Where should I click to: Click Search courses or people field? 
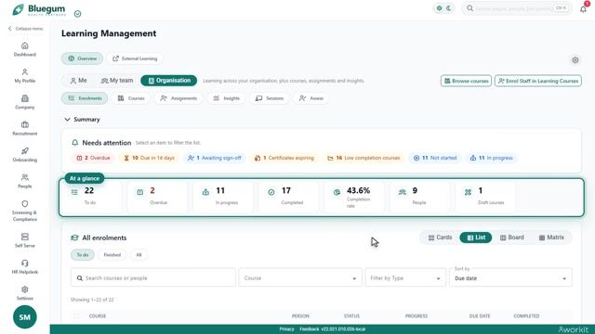pyautogui.click(x=152, y=278)
